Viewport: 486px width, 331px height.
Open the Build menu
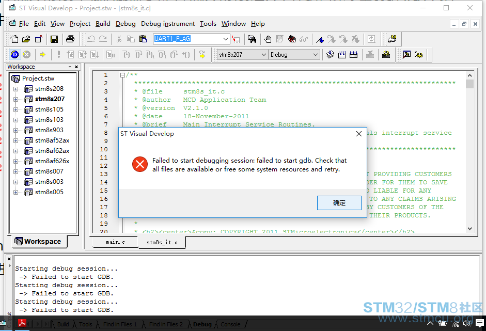pos(103,24)
